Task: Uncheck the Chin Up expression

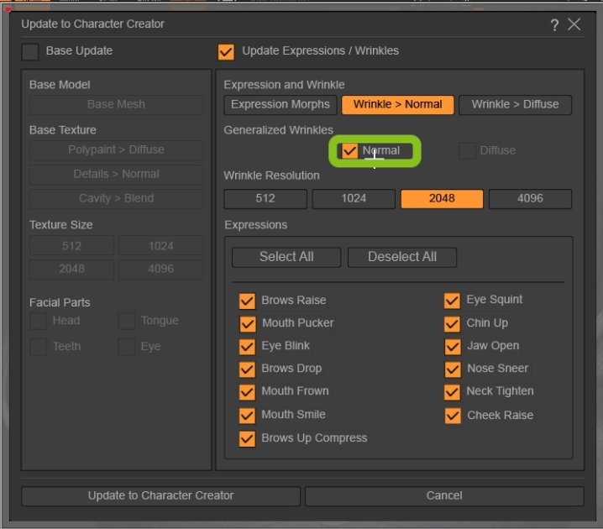Action: pos(452,324)
